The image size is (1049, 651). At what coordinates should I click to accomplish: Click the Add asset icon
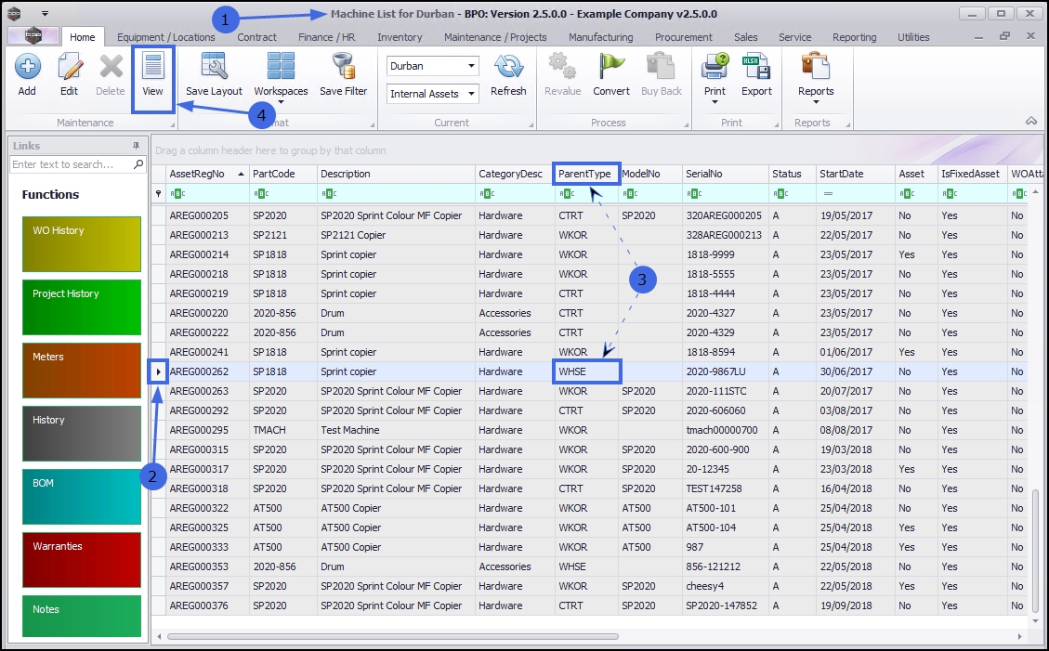tap(27, 68)
